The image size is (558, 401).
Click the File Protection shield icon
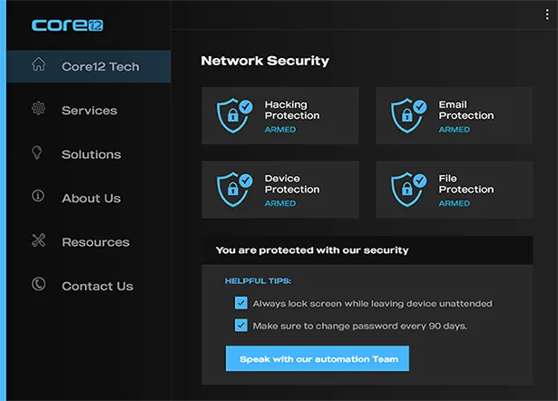tap(409, 190)
